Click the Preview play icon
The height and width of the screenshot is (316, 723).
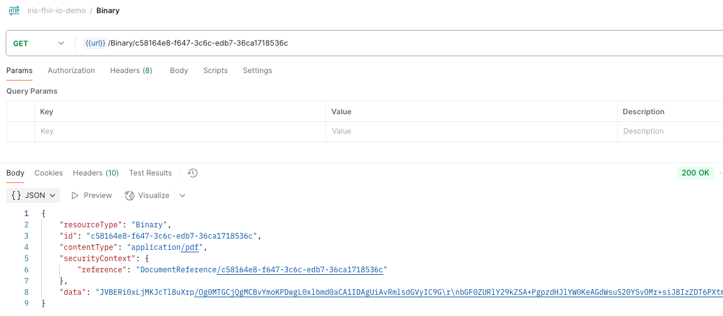point(75,195)
